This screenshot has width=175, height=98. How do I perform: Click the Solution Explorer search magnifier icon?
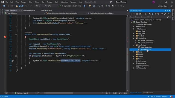pos(168,17)
